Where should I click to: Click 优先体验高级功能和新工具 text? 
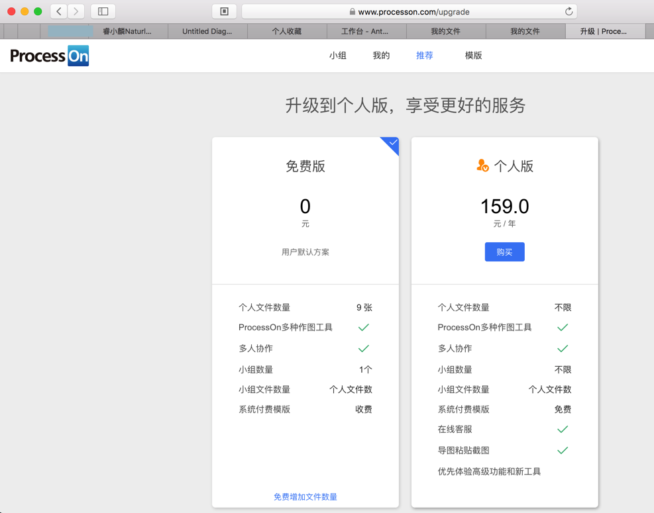click(489, 472)
